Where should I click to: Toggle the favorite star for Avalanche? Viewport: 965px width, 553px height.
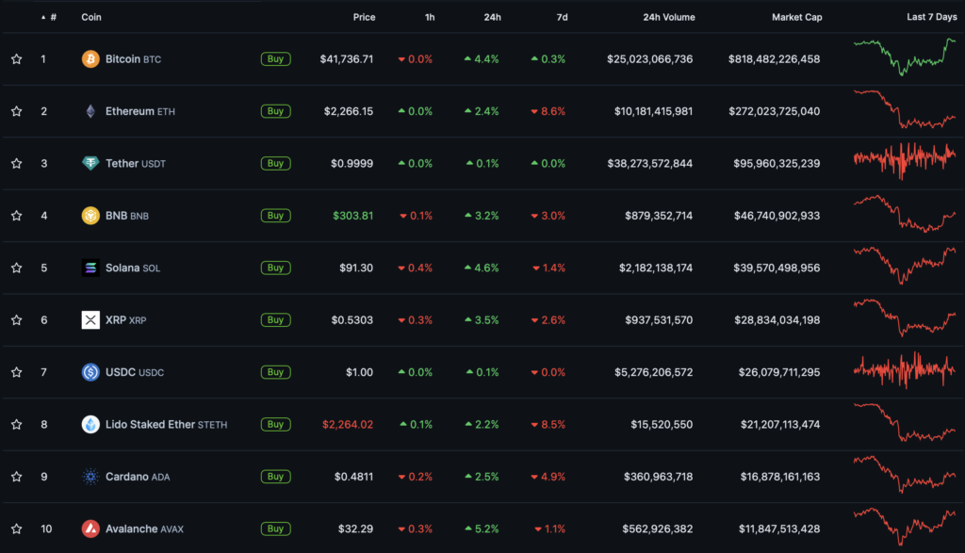tap(16, 529)
